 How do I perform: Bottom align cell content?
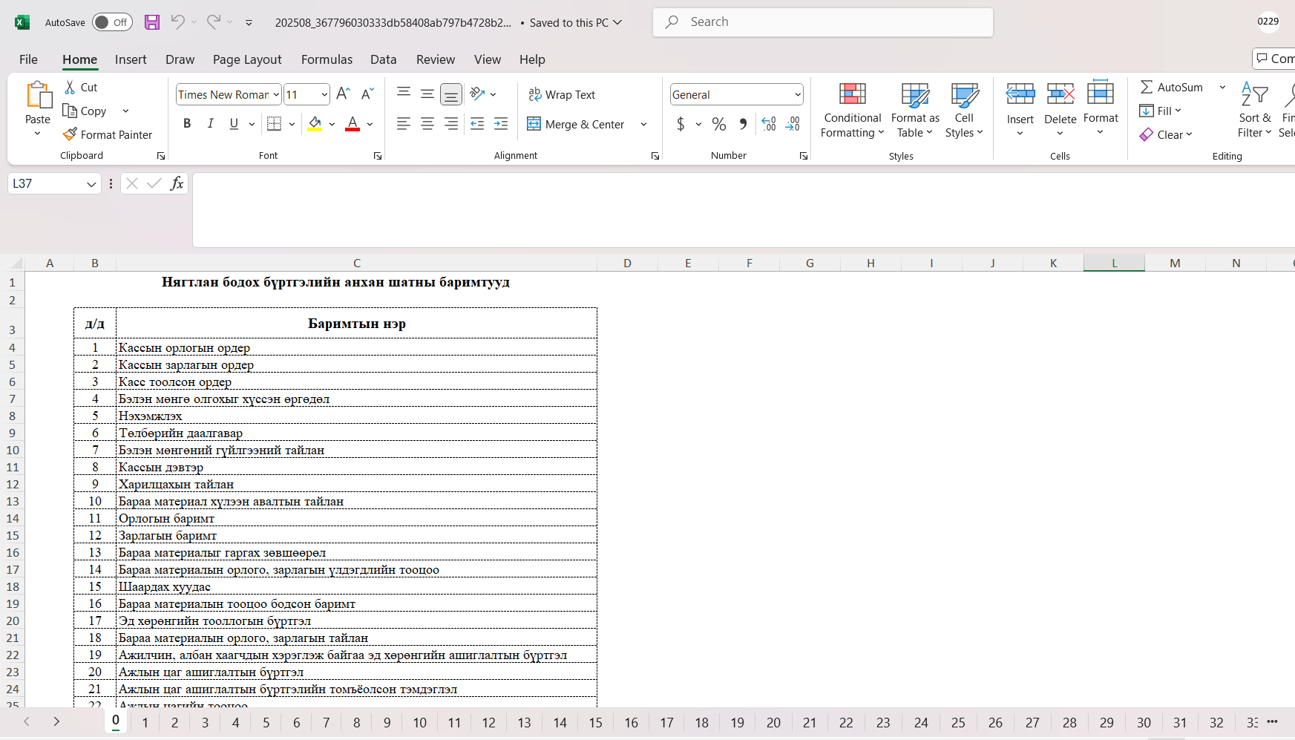[x=451, y=94]
